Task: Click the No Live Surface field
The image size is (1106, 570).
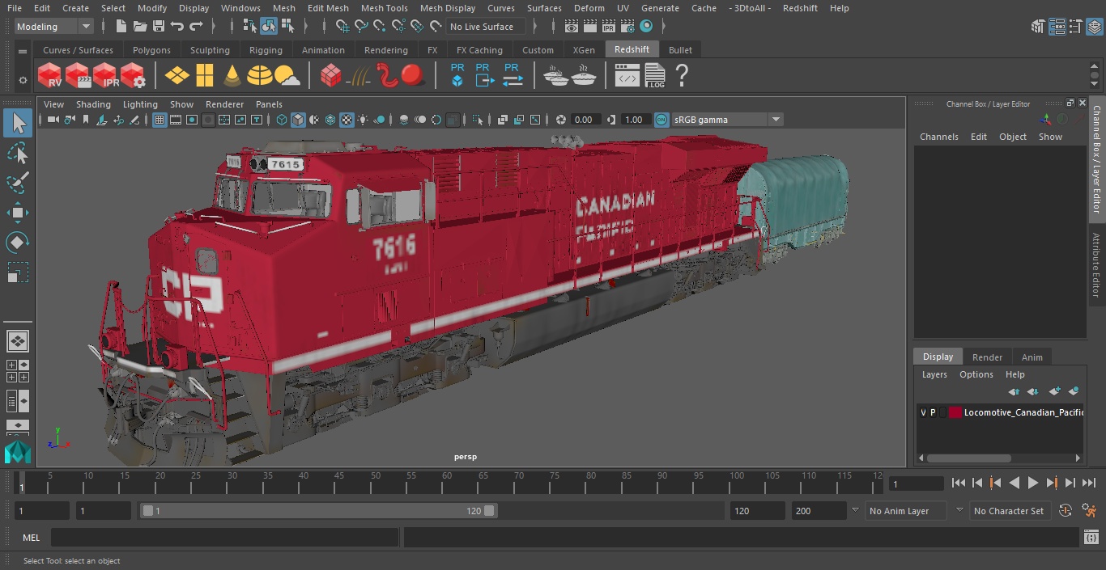Action: click(x=486, y=27)
